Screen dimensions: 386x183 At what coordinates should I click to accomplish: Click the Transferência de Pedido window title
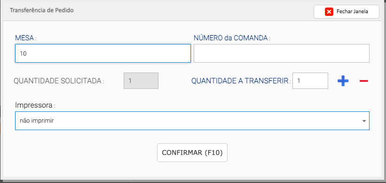pyautogui.click(x=41, y=11)
